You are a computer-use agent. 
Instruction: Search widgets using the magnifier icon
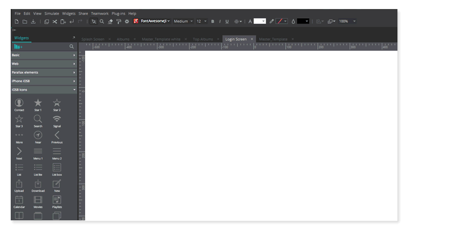tap(72, 47)
